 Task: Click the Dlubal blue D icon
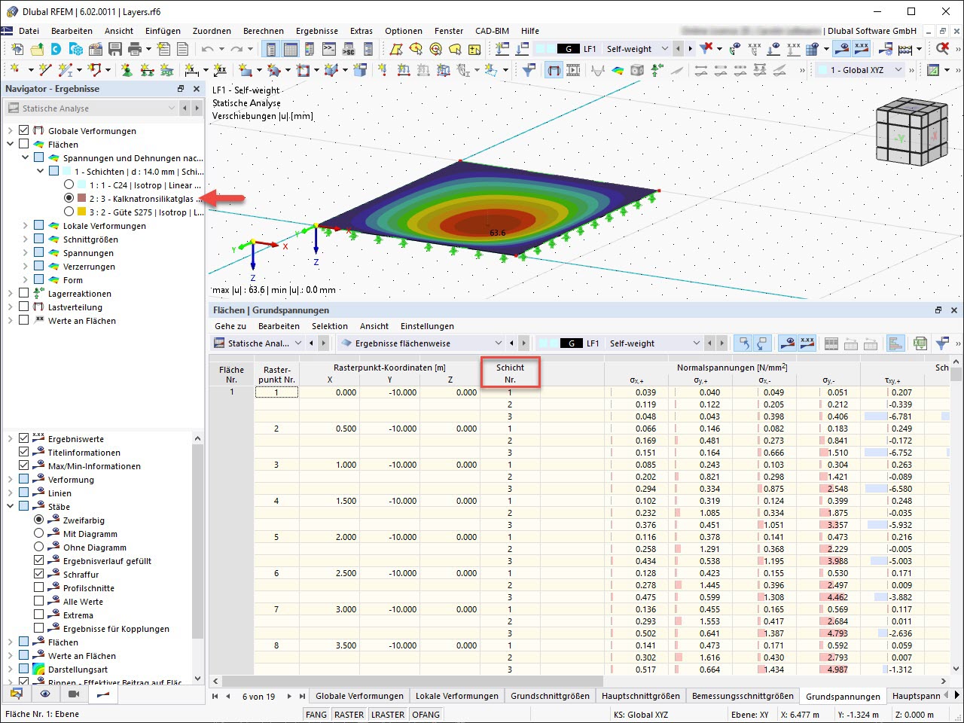pyautogui.click(x=56, y=49)
